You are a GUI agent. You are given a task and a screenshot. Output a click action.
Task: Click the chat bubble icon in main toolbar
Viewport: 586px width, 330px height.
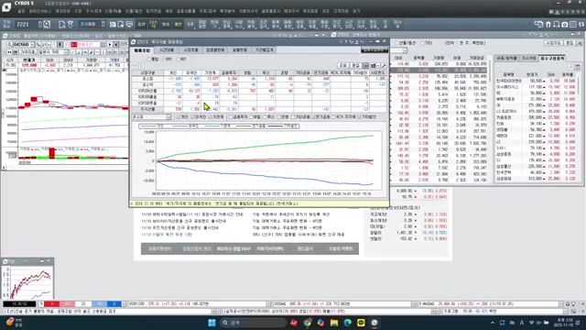click(129, 25)
